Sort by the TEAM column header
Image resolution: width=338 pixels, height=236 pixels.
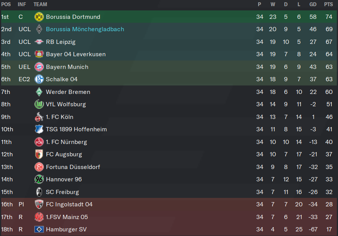coord(40,4)
